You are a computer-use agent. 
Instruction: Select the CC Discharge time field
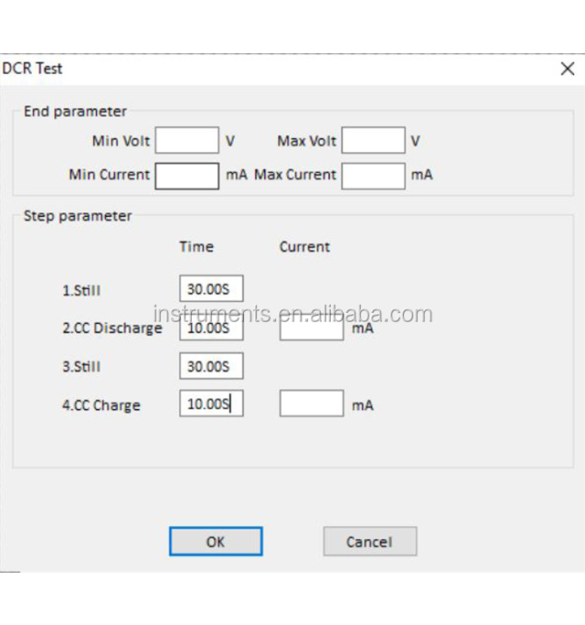click(211, 329)
